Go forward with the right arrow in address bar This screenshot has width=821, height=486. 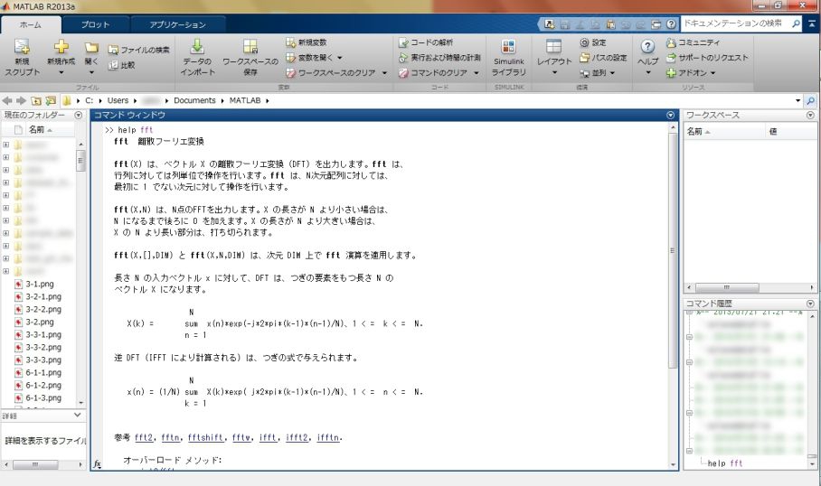pos(21,100)
